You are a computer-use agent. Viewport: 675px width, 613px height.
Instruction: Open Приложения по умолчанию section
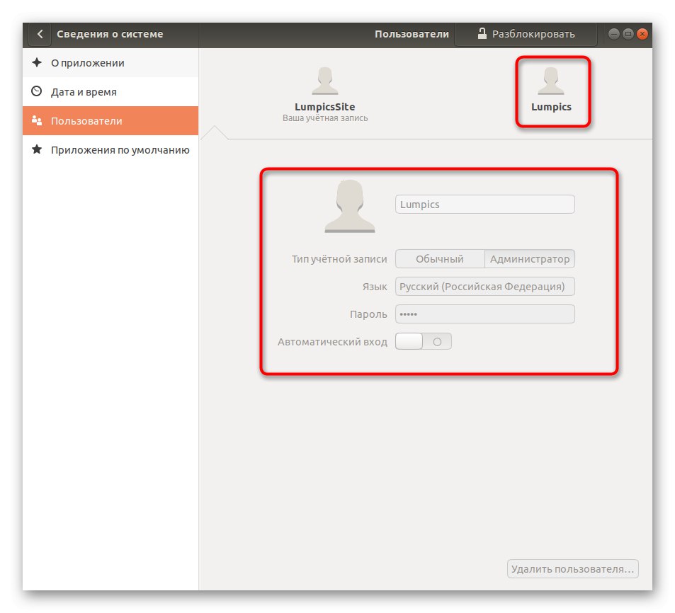click(x=110, y=149)
